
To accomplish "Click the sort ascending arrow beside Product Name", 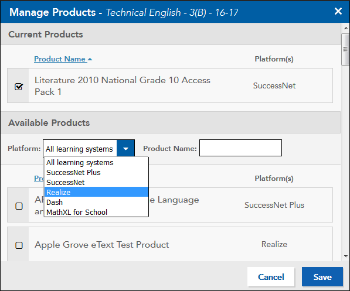I will point(90,59).
